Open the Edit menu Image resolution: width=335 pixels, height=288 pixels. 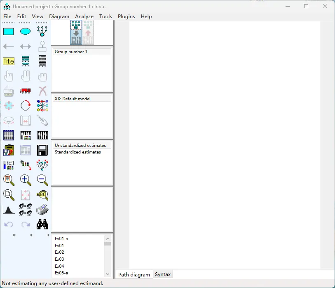point(21,17)
